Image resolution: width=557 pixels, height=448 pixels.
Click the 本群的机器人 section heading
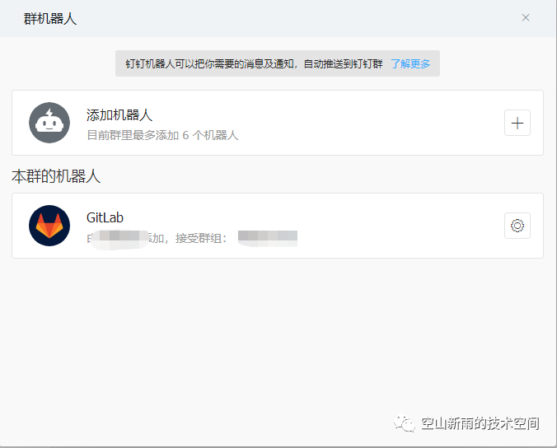(56, 176)
